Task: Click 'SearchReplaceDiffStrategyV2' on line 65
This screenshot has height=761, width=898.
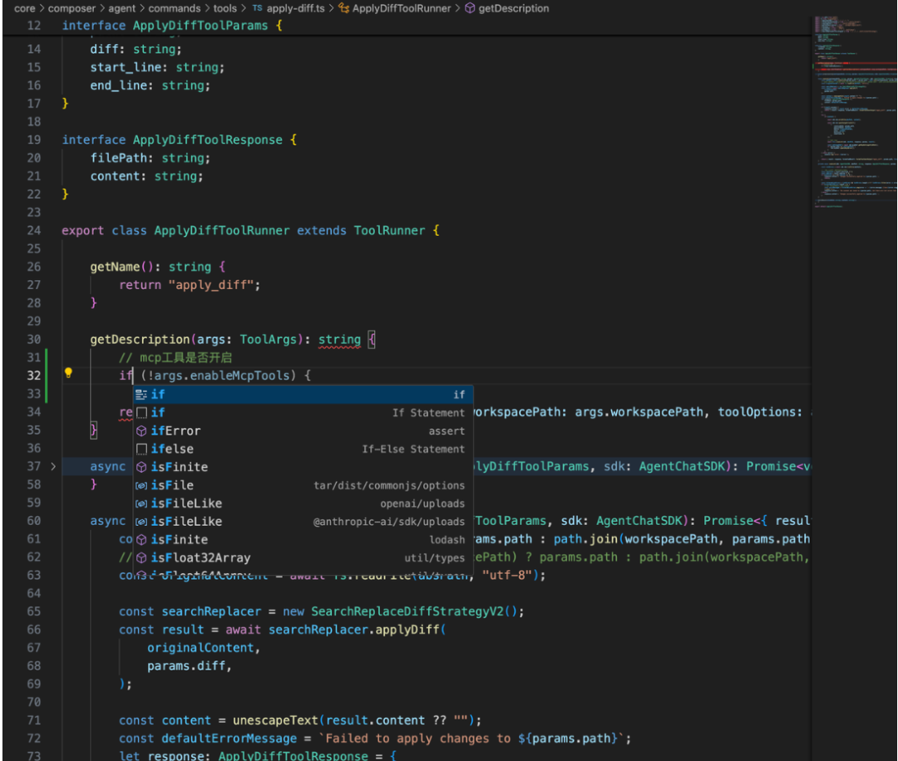Action: [407, 611]
